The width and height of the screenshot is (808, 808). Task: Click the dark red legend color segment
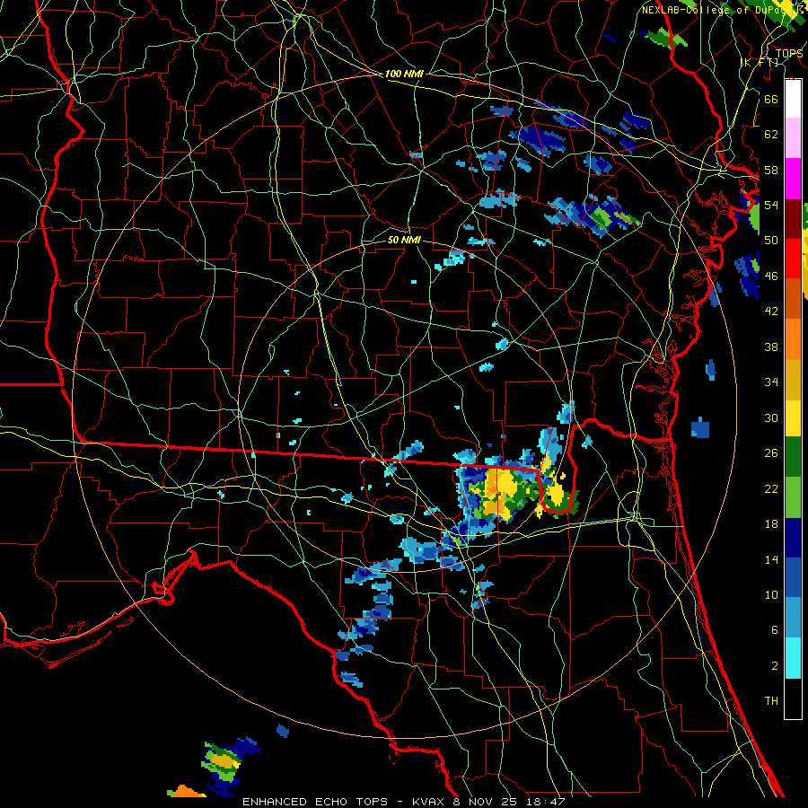coord(793,219)
